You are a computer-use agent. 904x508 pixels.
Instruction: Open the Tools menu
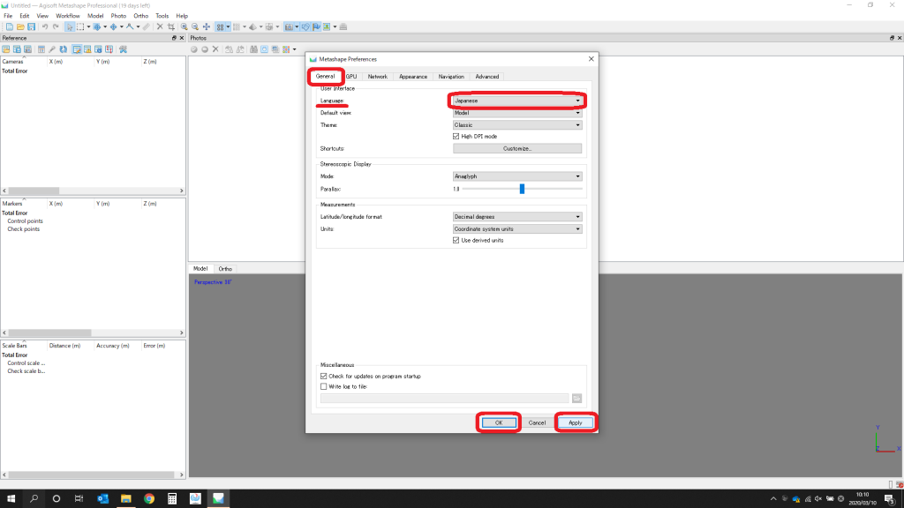coord(162,16)
